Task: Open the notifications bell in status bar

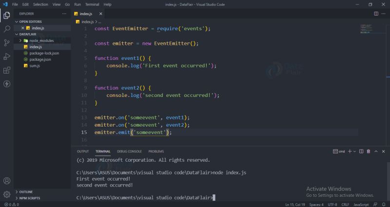Action: pyautogui.click(x=384, y=205)
